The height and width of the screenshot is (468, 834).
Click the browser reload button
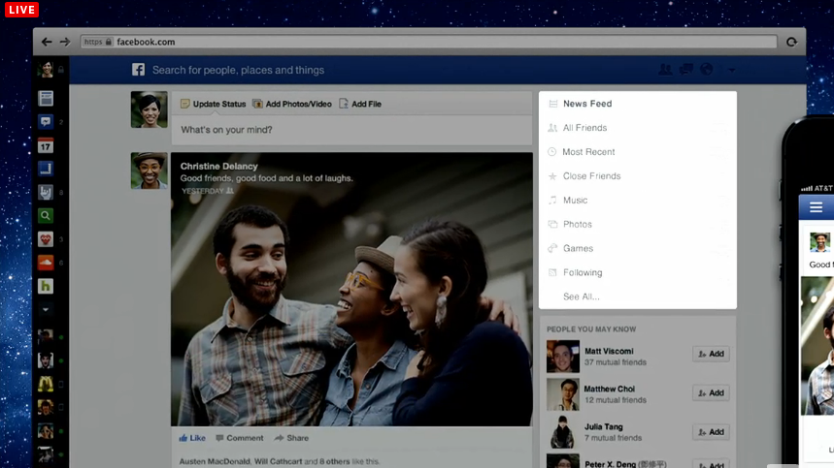791,42
